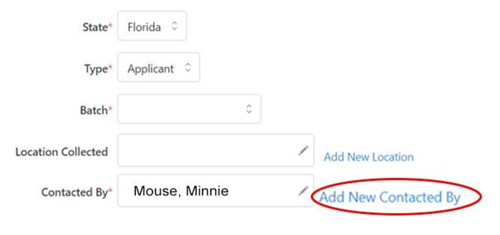Screen dimensions: 500x235
Task: Click the Applicant value text
Action: coord(150,69)
